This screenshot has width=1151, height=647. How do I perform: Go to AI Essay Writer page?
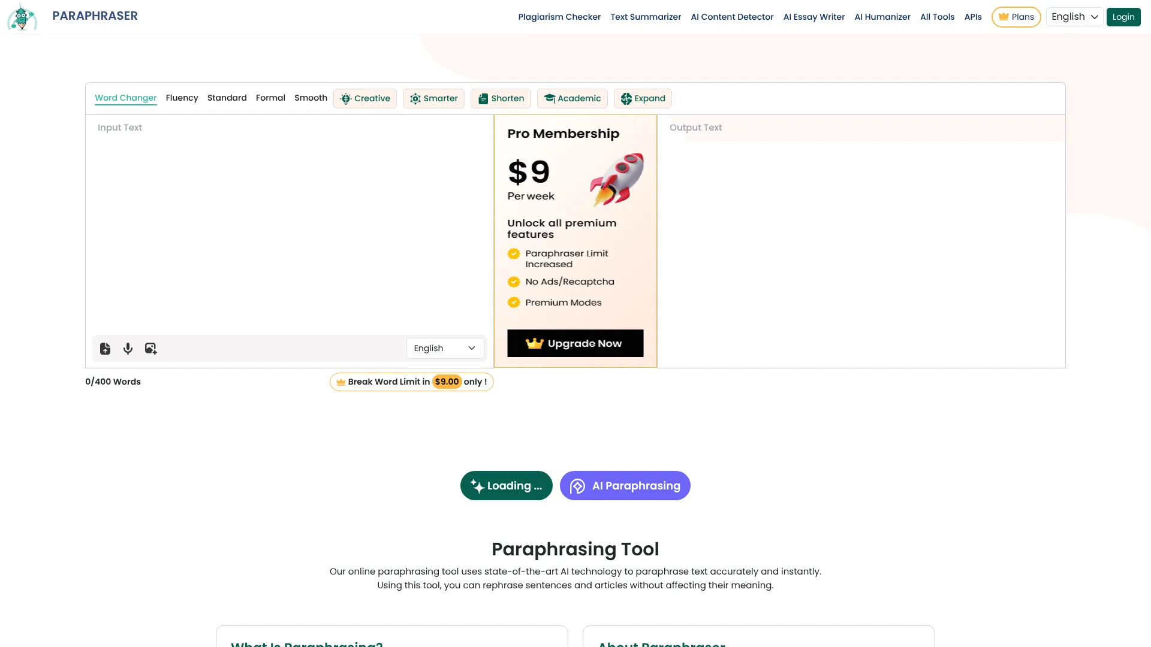coord(814,17)
